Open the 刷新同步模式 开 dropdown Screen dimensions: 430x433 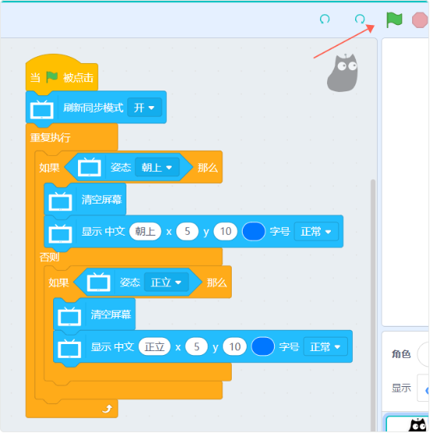[x=144, y=108]
